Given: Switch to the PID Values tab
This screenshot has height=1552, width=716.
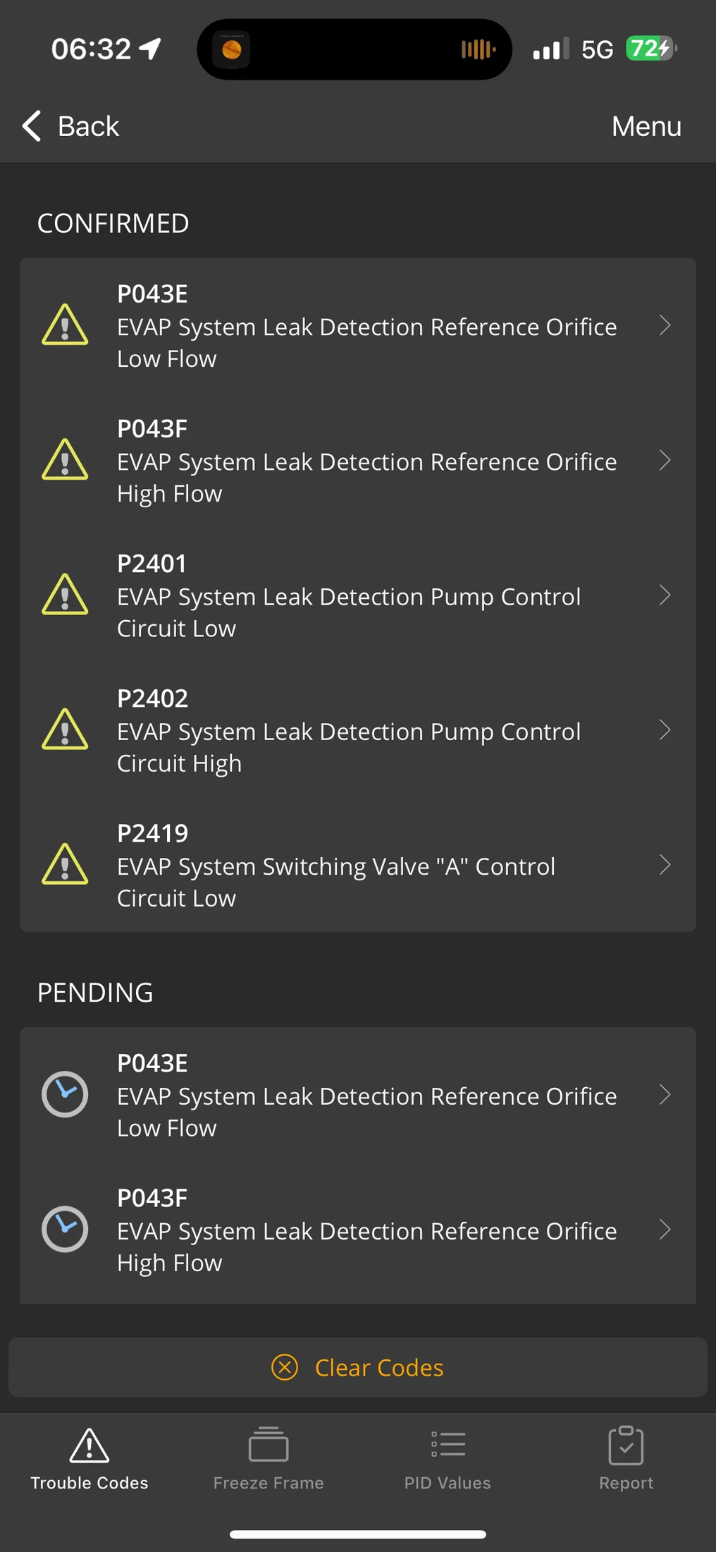Looking at the screenshot, I should 447,1458.
